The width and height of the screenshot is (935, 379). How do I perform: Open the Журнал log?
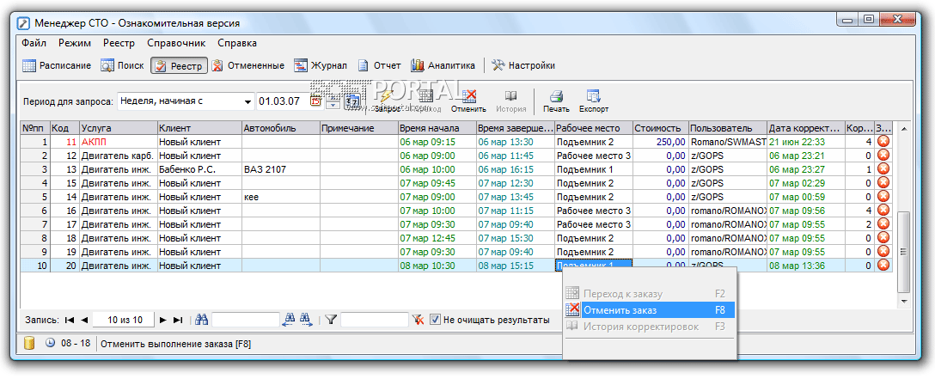coord(321,65)
